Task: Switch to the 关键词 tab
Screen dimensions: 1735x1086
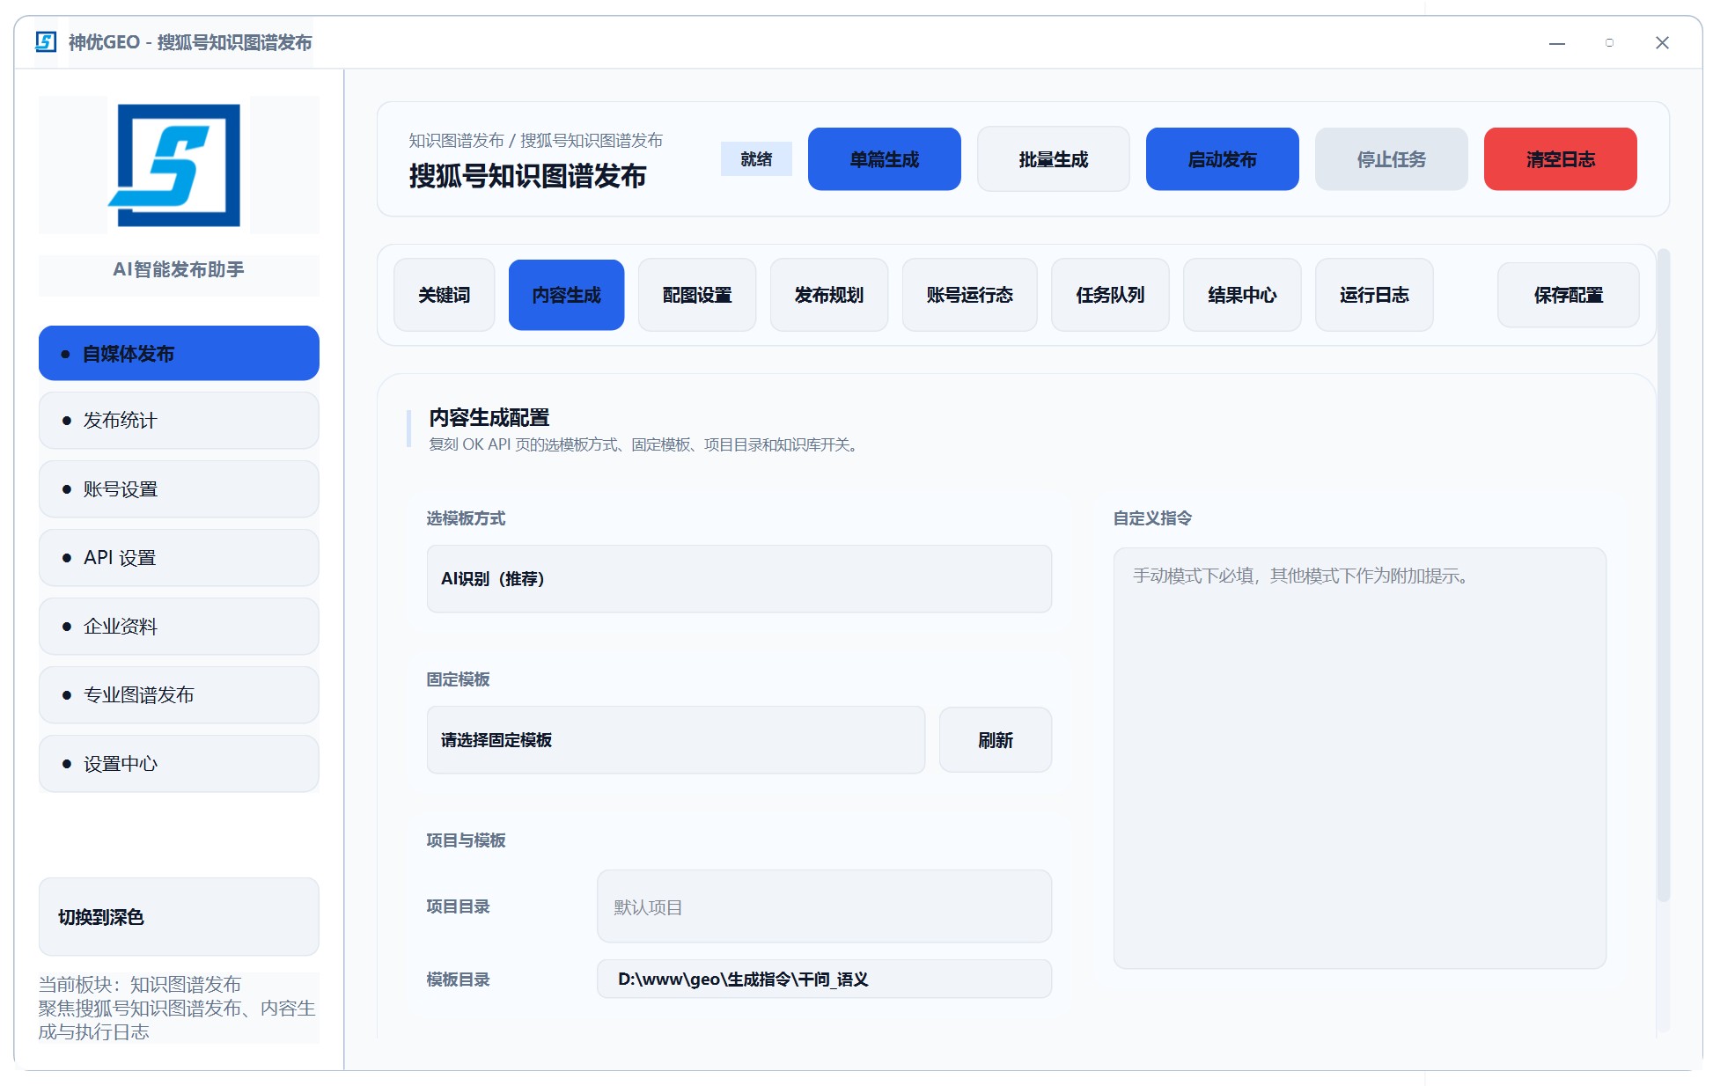Action: [444, 295]
